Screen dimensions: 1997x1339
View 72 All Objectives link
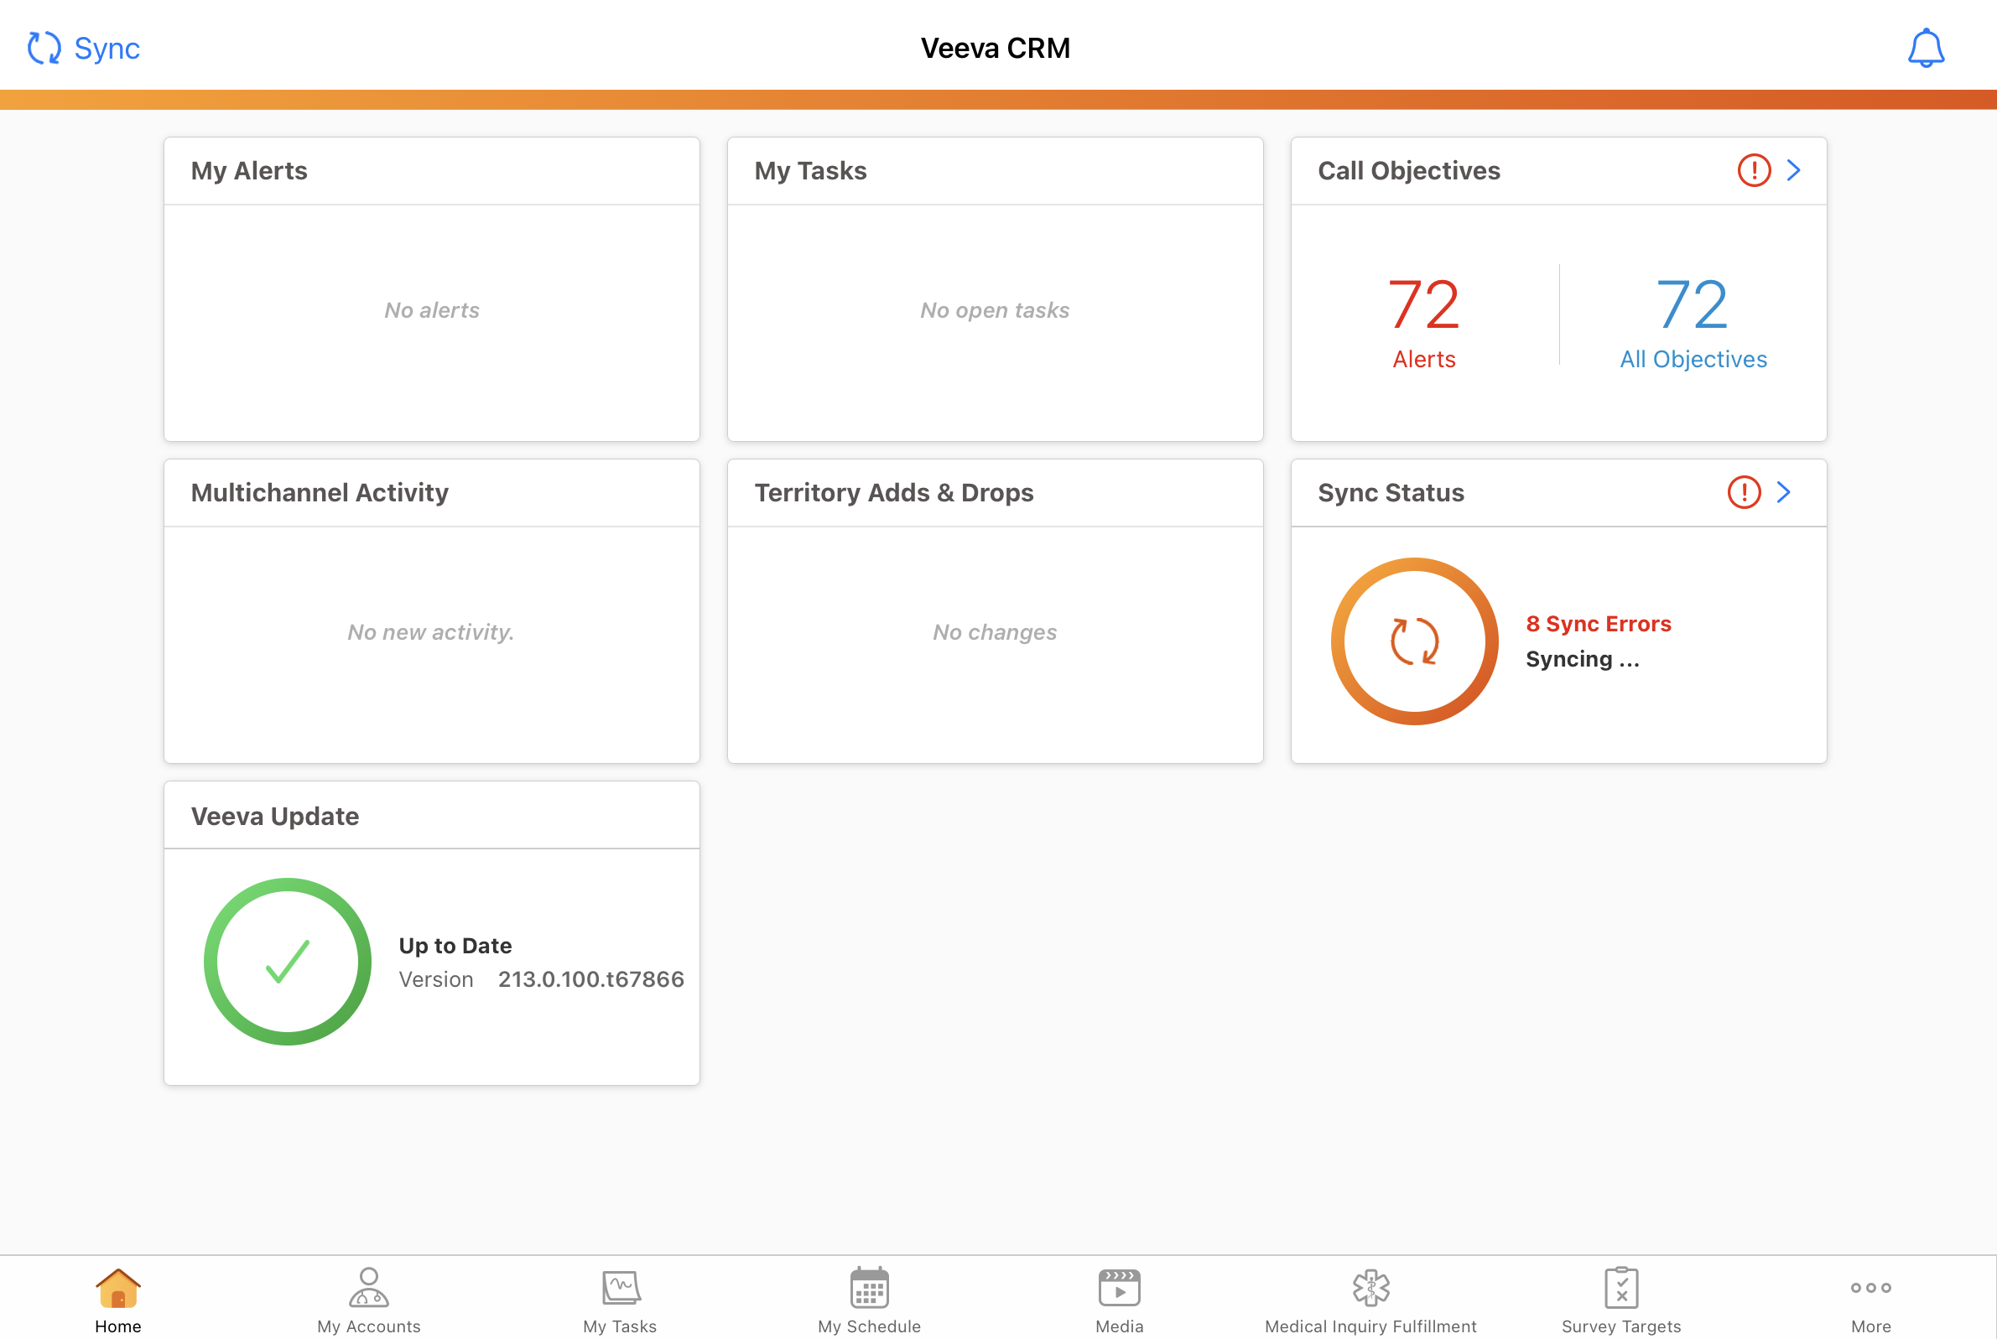(x=1693, y=321)
